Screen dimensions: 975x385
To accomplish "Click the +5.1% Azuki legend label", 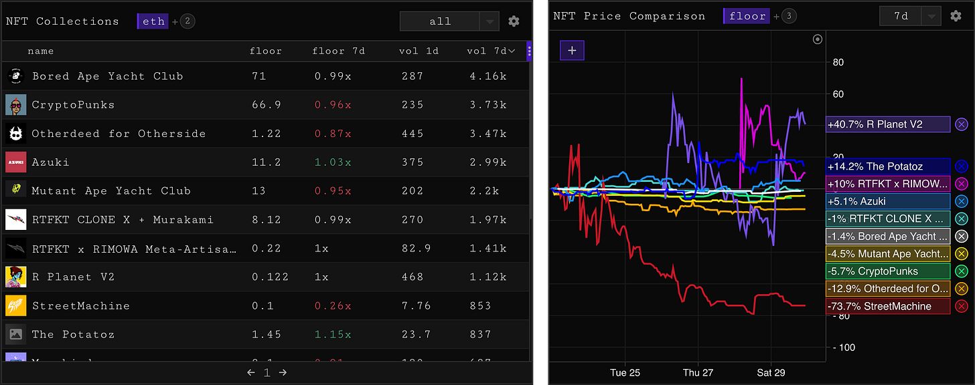I will point(888,201).
